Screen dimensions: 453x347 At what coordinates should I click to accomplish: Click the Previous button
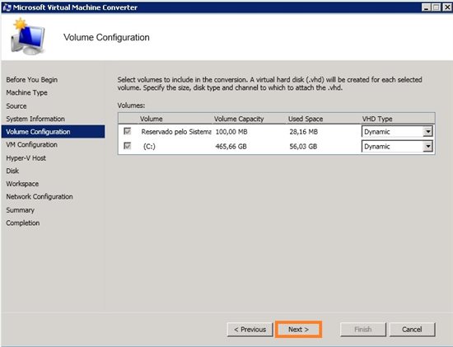(250, 330)
